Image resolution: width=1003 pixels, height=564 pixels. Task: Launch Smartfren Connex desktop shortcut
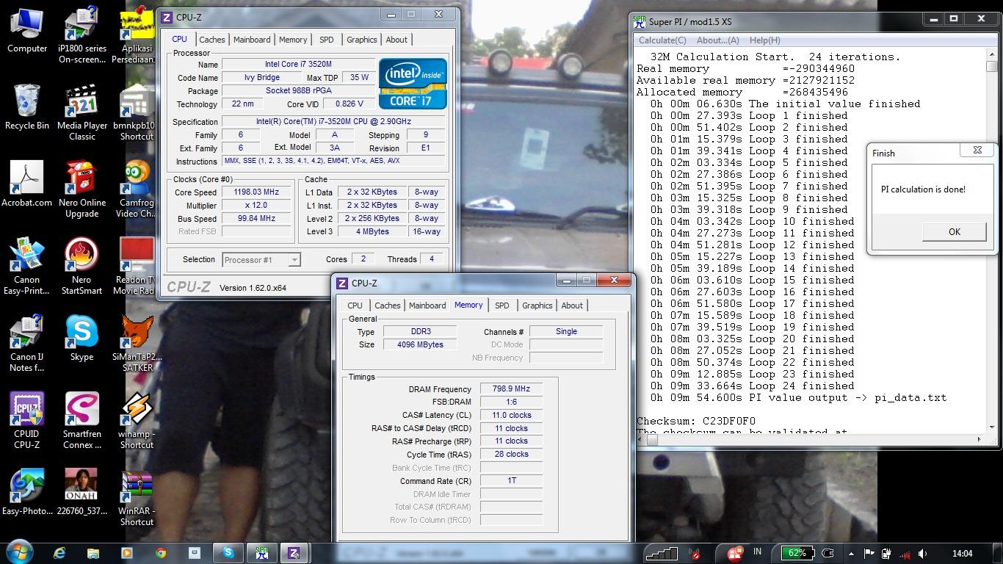coord(82,422)
